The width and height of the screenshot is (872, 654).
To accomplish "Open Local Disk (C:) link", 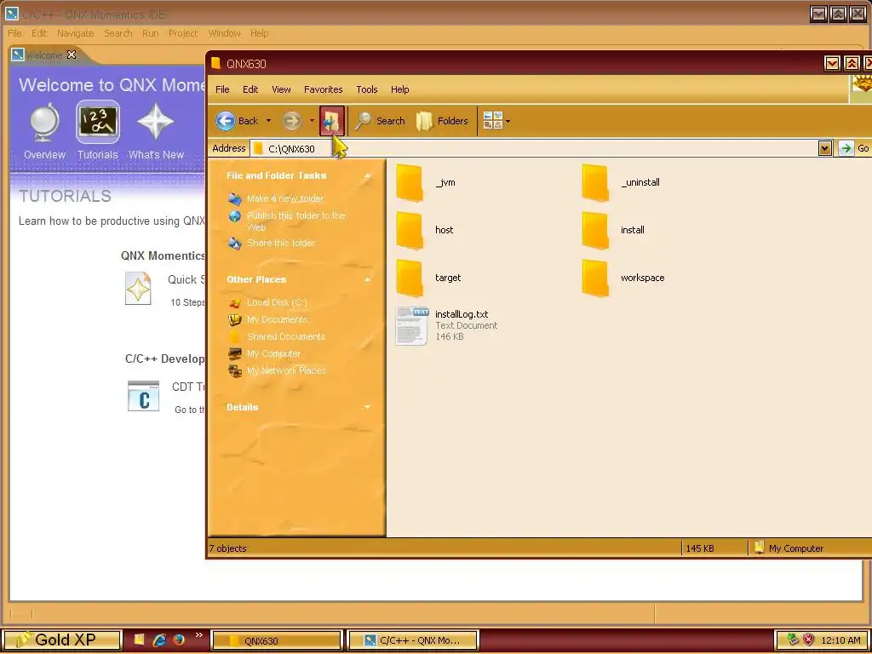I will pos(277,302).
